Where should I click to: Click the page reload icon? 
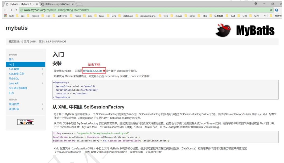[15, 8]
